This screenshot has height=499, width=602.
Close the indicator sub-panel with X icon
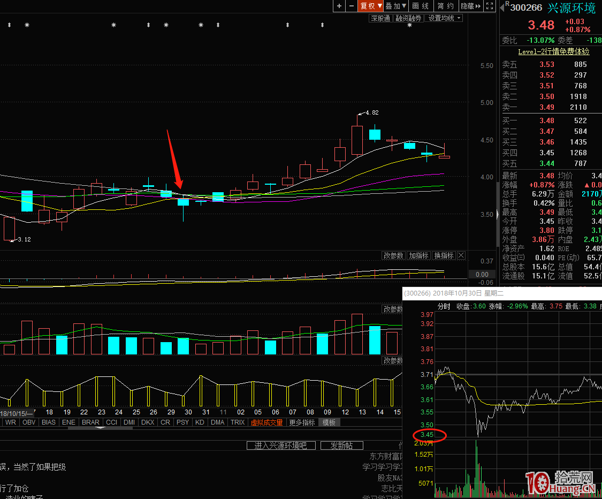[461, 255]
